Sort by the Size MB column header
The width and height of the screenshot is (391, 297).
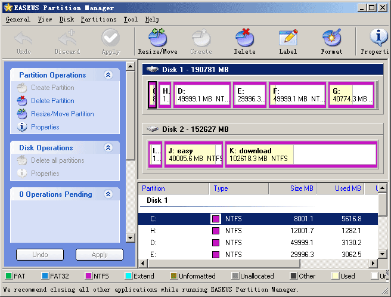coord(292,188)
